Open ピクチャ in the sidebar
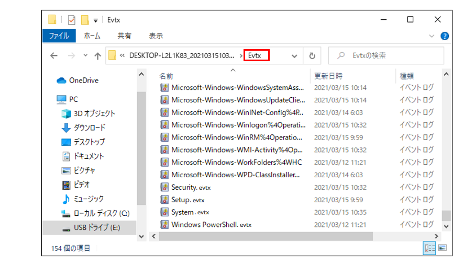This screenshot has width=464, height=265. tap(79, 170)
